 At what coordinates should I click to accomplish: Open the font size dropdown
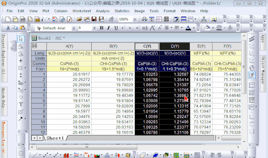pyautogui.click(x=94, y=28)
